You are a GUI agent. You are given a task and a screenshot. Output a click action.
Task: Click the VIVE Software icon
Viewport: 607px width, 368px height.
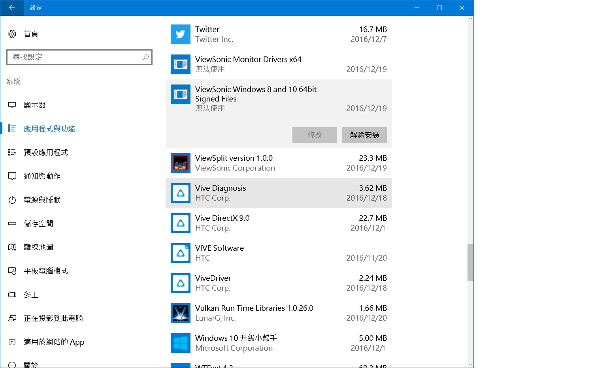coord(181,253)
